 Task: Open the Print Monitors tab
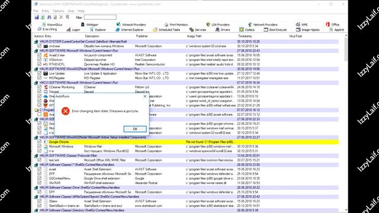176,25
